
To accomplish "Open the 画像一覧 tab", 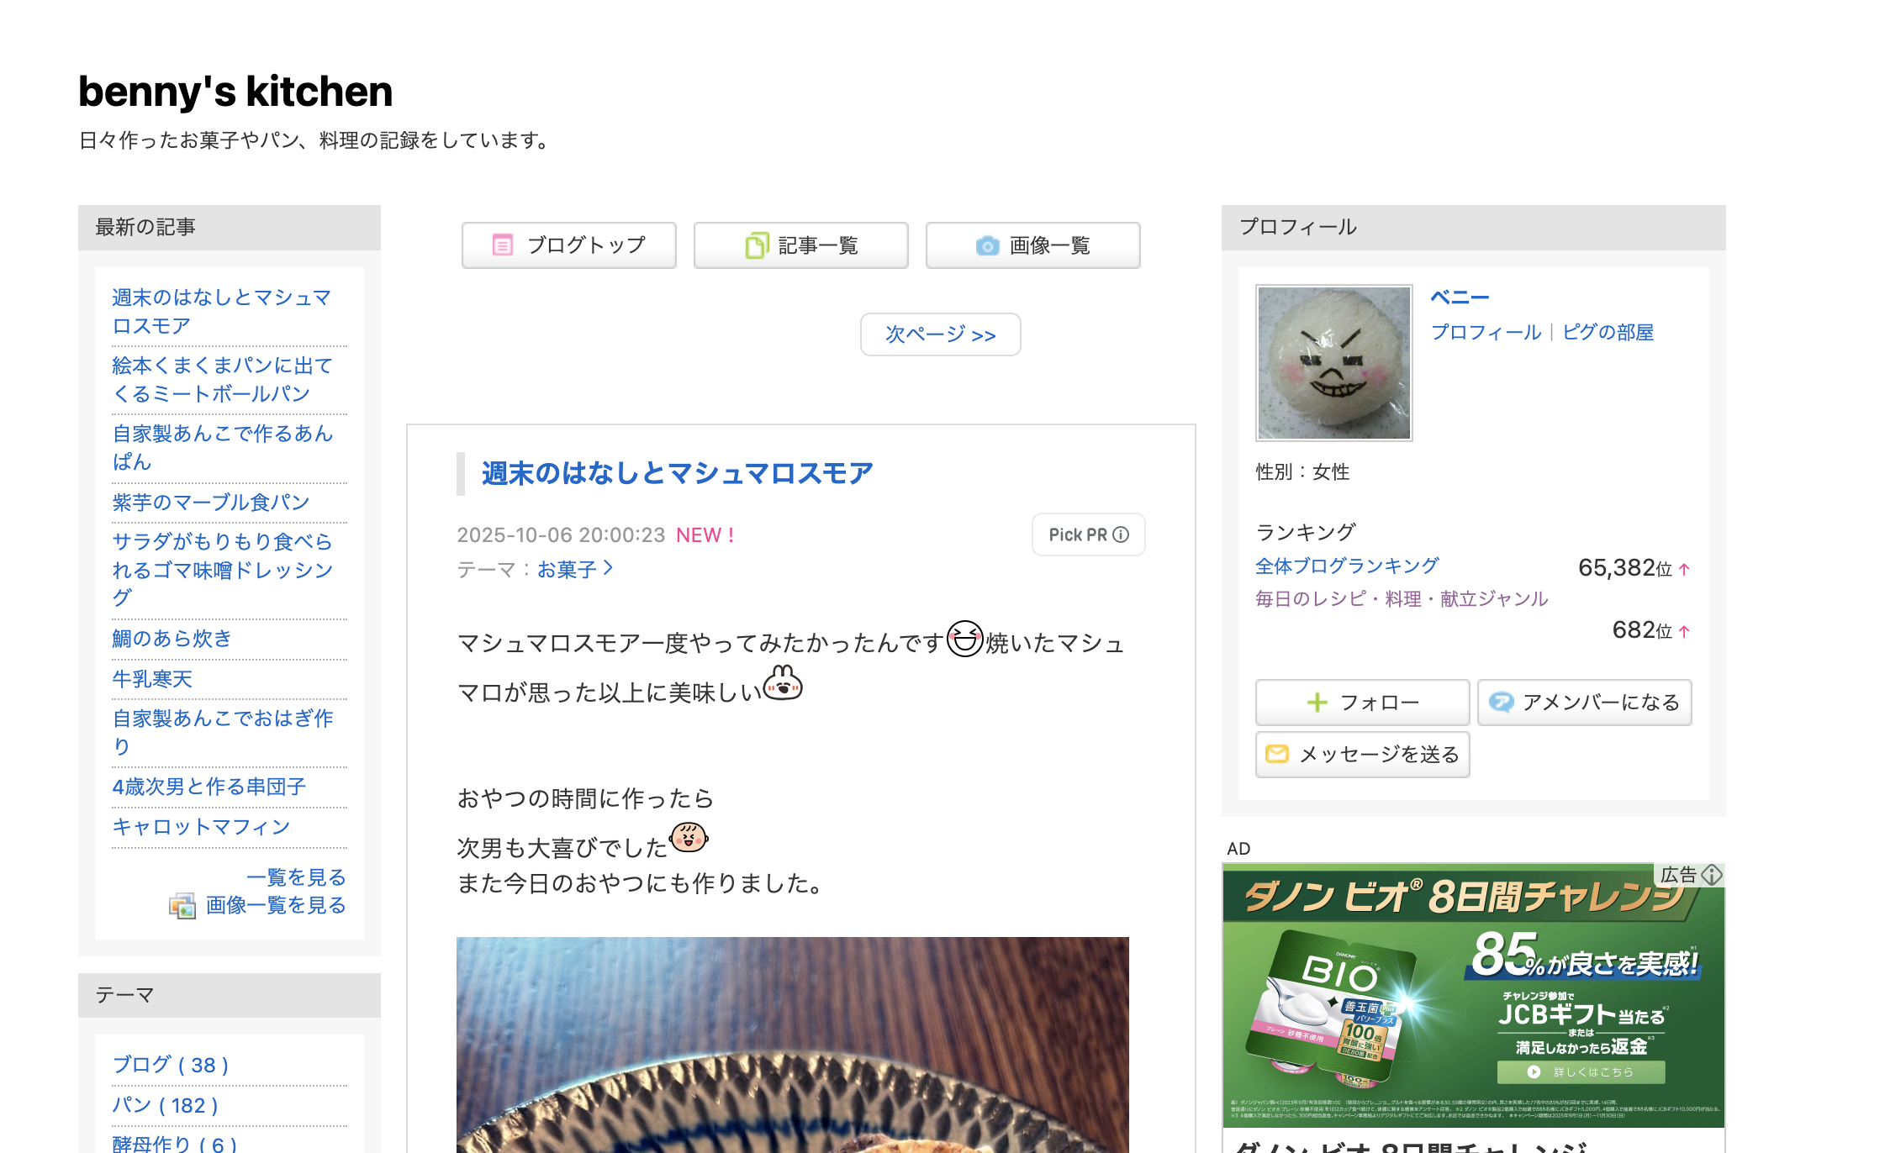I will coord(1032,245).
